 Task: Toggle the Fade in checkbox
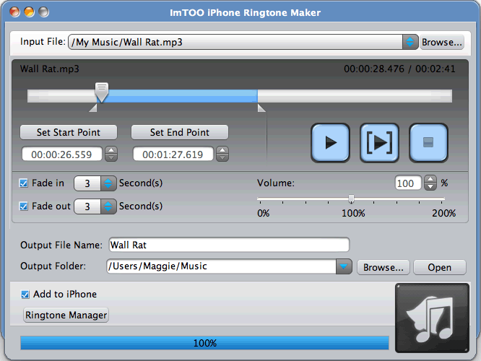[24, 183]
